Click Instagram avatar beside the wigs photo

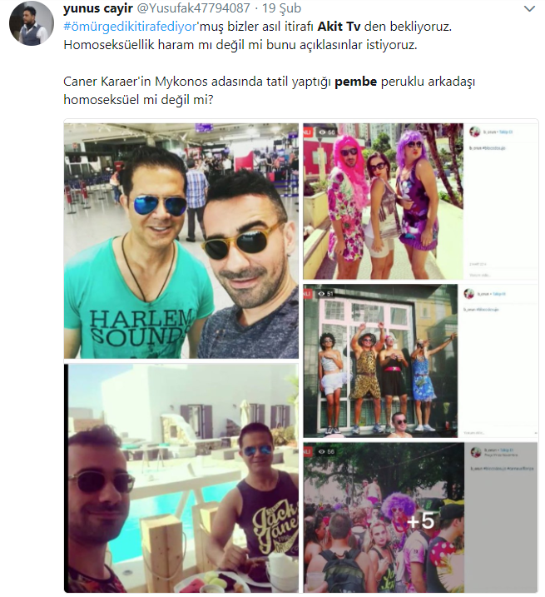(x=474, y=132)
